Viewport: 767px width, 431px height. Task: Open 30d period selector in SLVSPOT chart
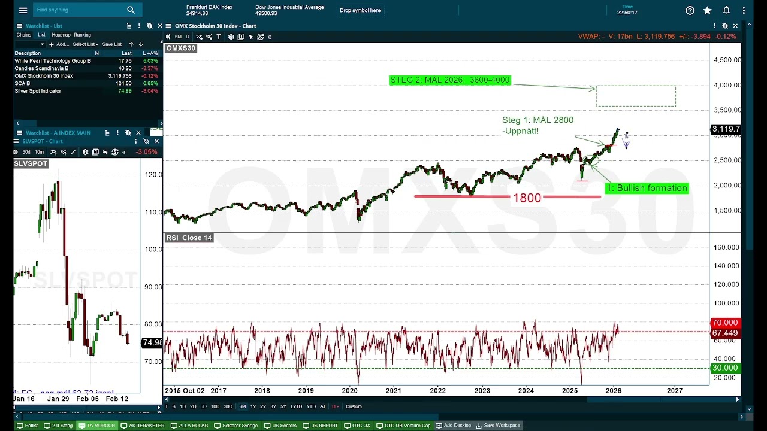point(26,152)
